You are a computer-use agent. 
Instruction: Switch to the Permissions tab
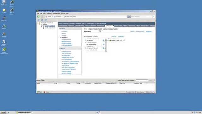coord(132,26)
